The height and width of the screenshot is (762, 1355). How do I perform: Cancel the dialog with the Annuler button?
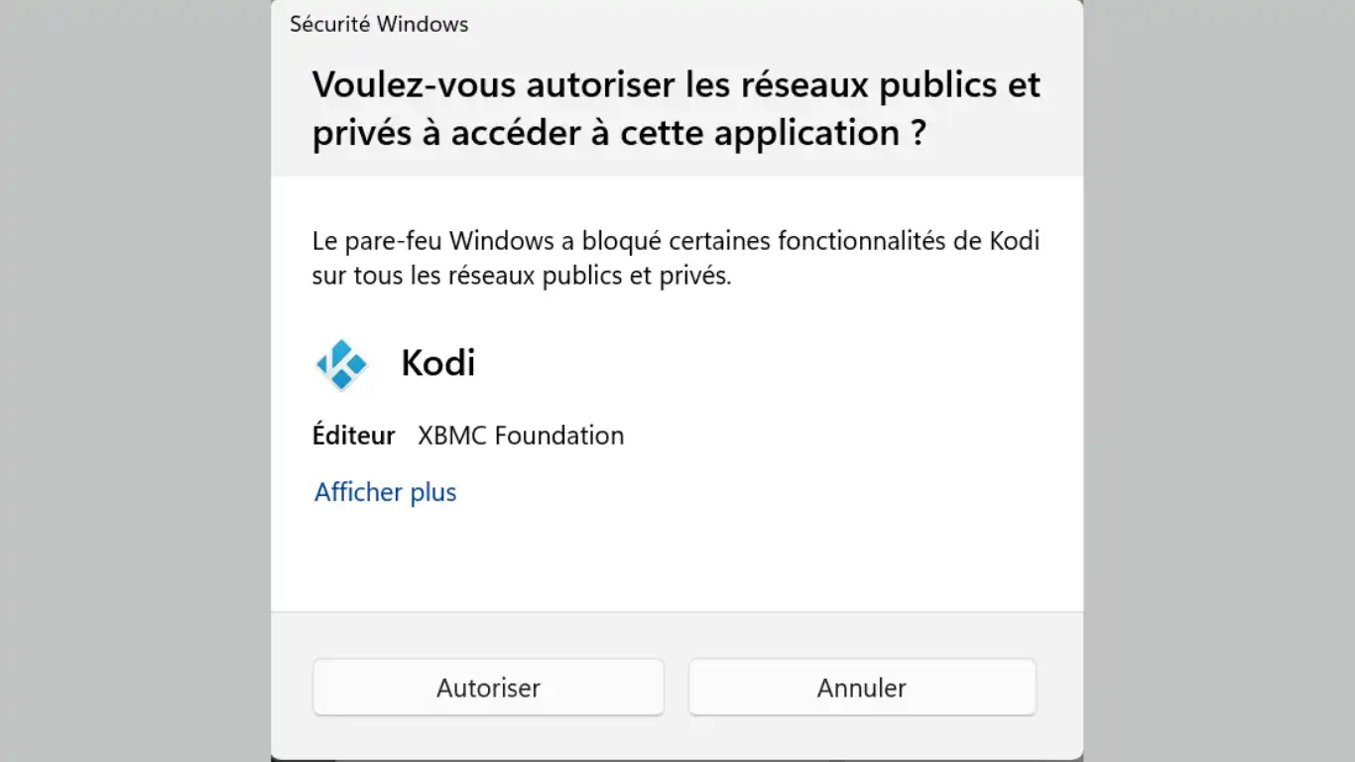(861, 688)
